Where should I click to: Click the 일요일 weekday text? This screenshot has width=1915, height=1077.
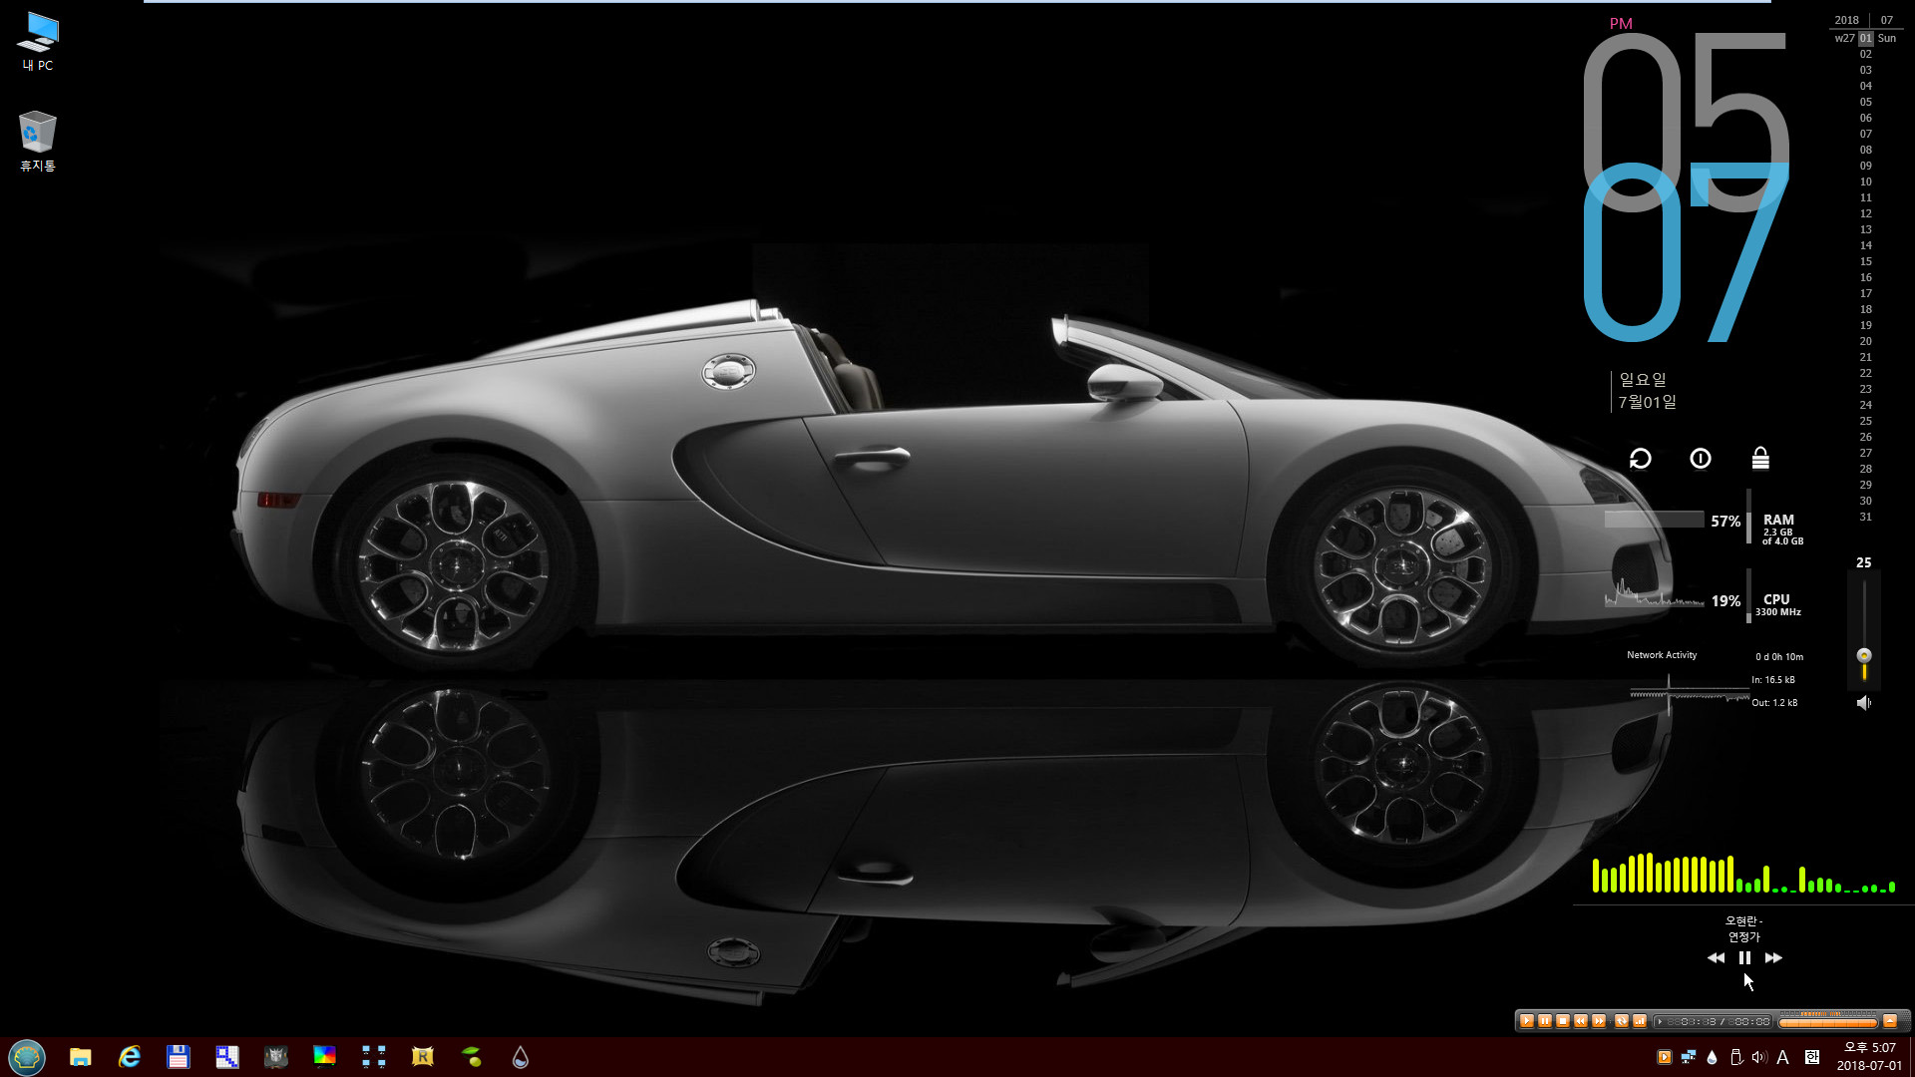(x=1643, y=380)
